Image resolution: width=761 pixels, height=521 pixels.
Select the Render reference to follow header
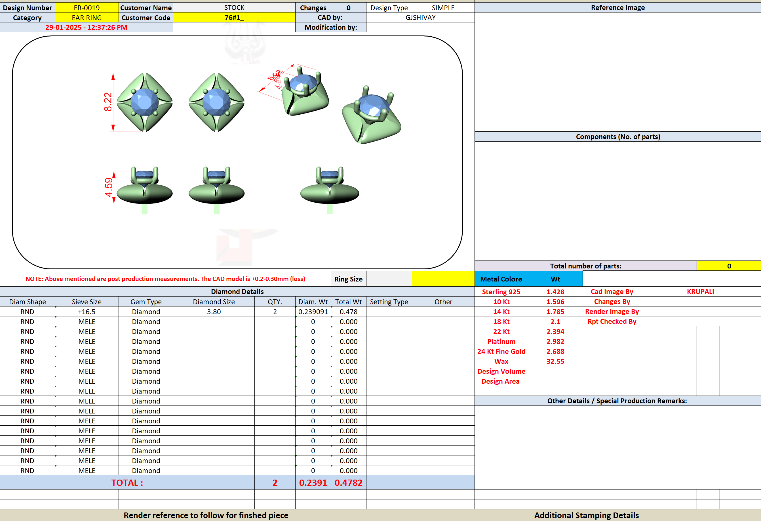pyautogui.click(x=206, y=515)
